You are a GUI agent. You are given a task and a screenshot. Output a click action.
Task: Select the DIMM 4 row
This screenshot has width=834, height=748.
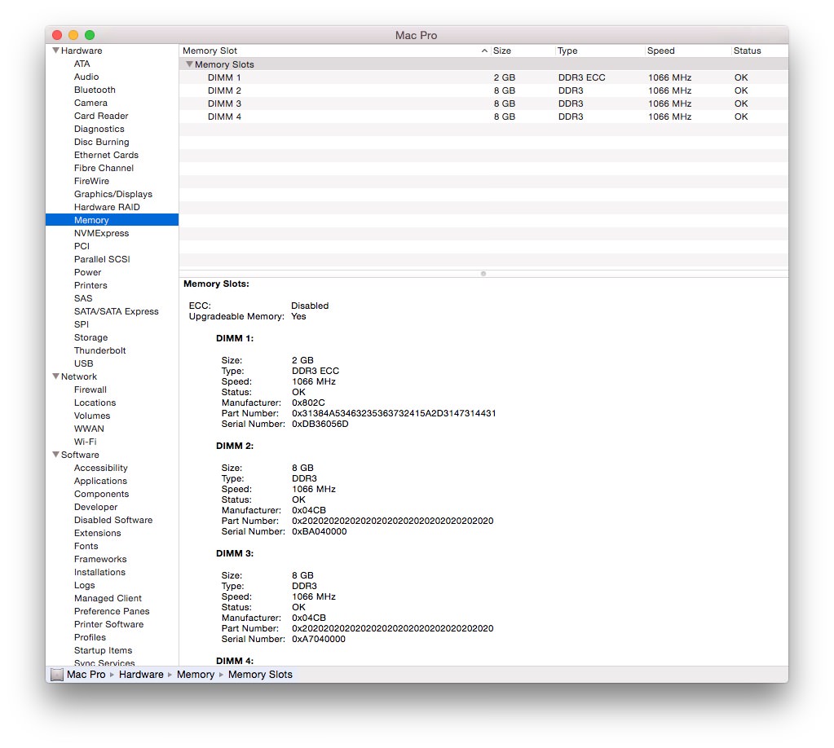click(x=483, y=117)
